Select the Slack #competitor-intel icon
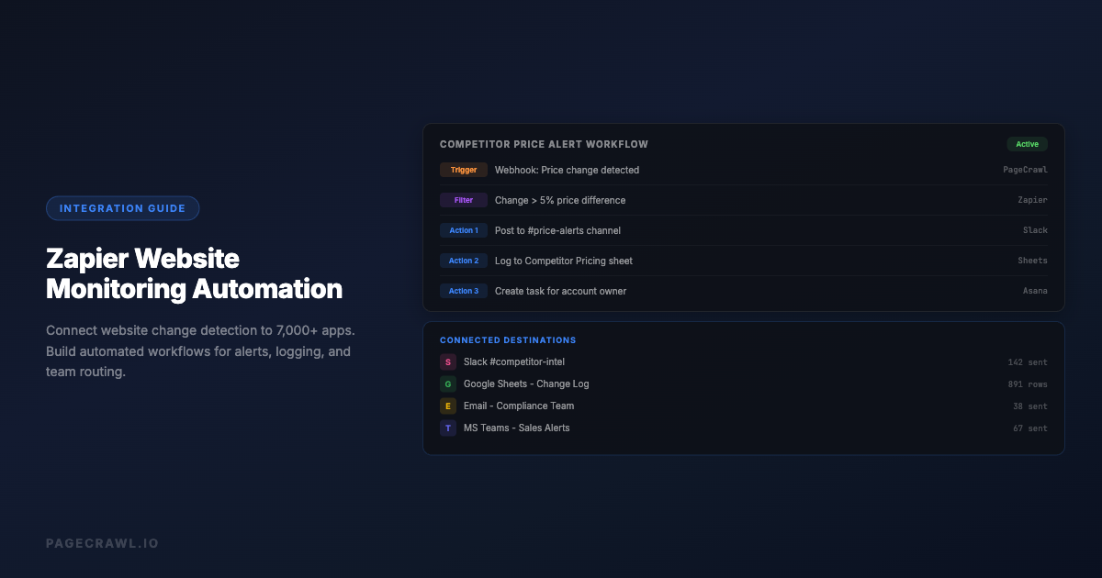Image resolution: width=1102 pixels, height=578 pixels. [448, 361]
